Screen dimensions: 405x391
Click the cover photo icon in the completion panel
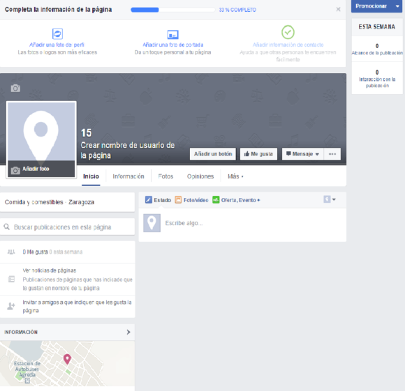click(172, 34)
